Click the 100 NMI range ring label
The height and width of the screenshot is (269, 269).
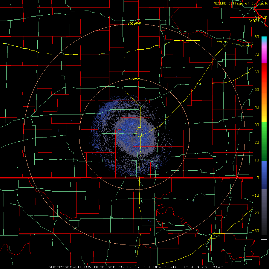[x=134, y=24]
